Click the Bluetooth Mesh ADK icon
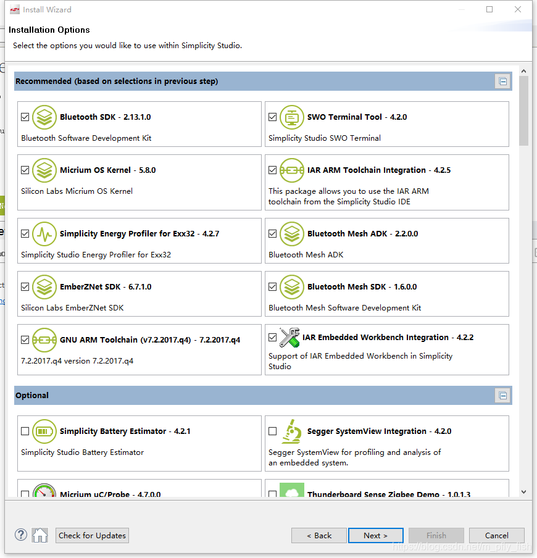Screen dimensions: 537x558 point(292,234)
